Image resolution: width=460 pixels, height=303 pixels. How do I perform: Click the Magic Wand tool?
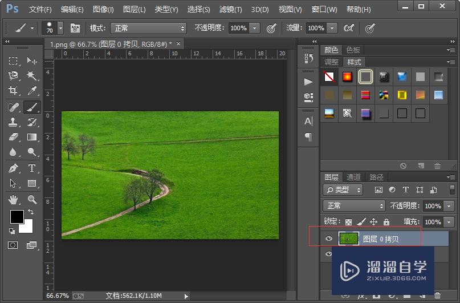pyautogui.click(x=32, y=75)
